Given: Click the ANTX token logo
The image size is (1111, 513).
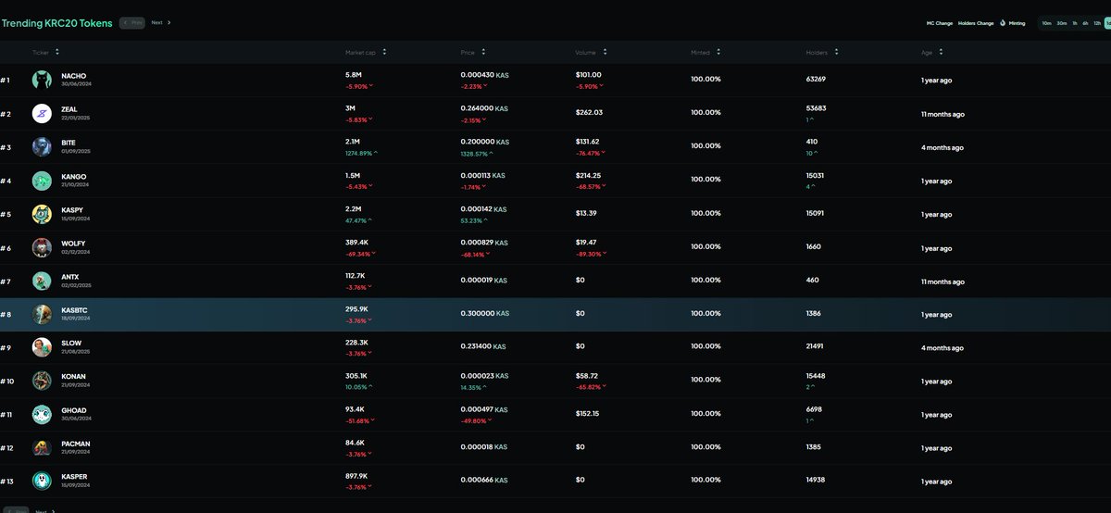Looking at the screenshot, I should coord(42,281).
